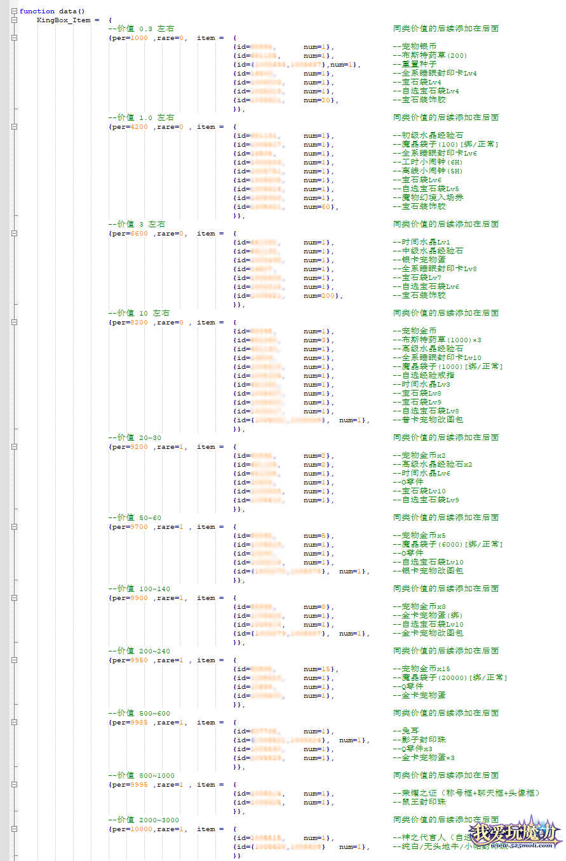Click the comment '--时间水晶Lv3'

421,384
